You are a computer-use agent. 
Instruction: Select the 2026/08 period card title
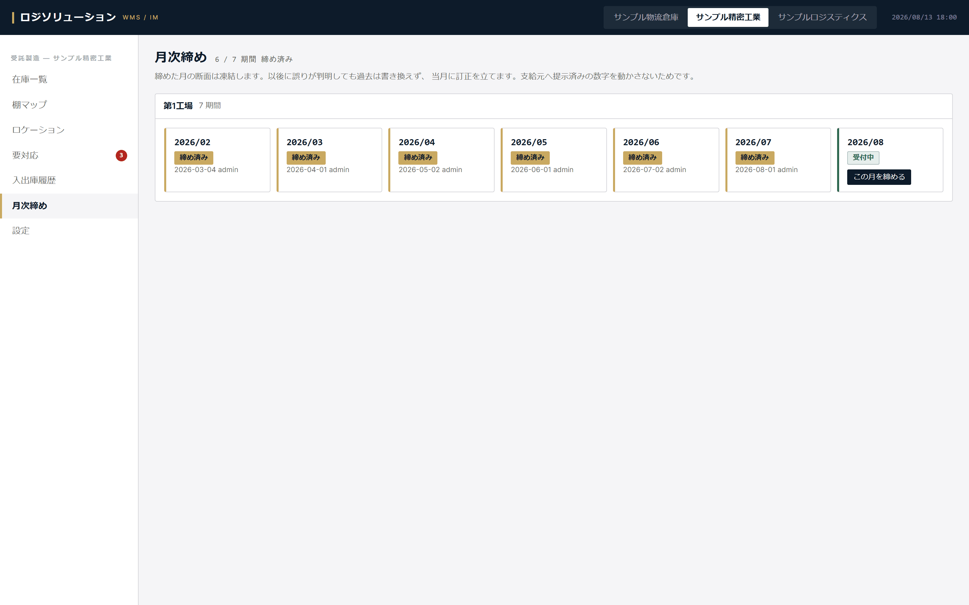pos(865,142)
